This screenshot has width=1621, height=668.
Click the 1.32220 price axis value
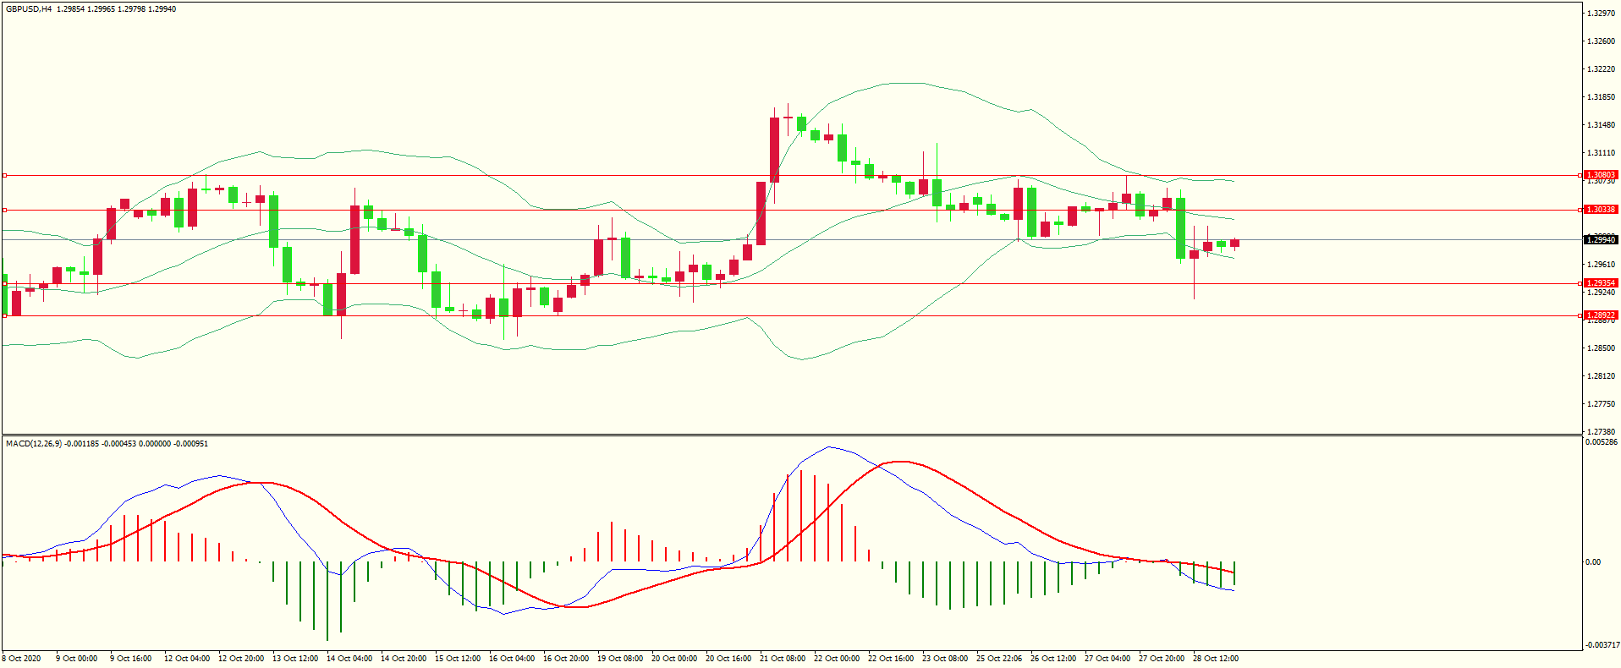coord(1602,69)
